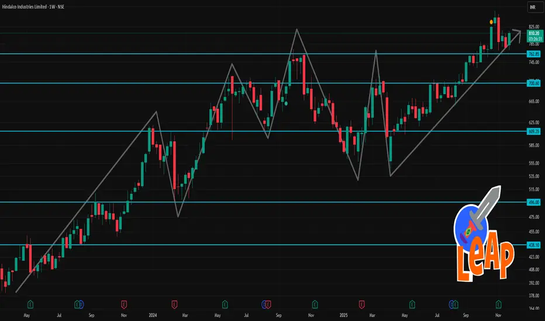Click the 423.00 price axis value
545x321 pixels.
pos(534,257)
